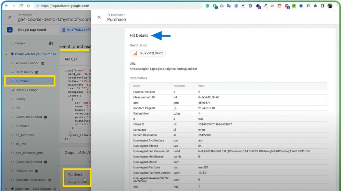Click the Protocol Version row name
Image resolution: width=341 pixels, height=191 pixels.
click(144, 92)
